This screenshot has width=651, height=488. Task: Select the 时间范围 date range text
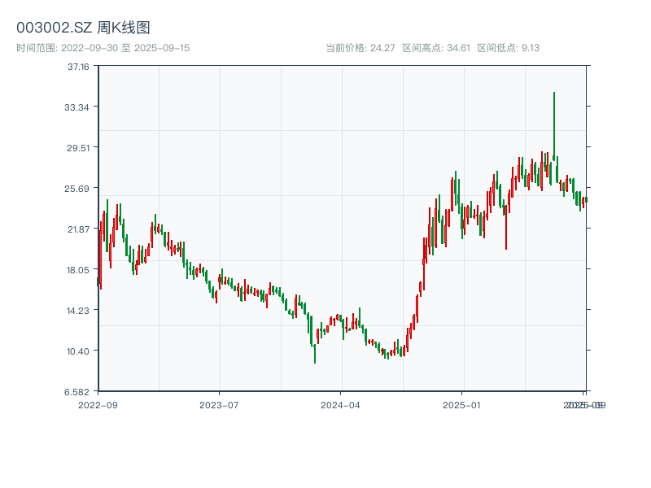tap(103, 48)
